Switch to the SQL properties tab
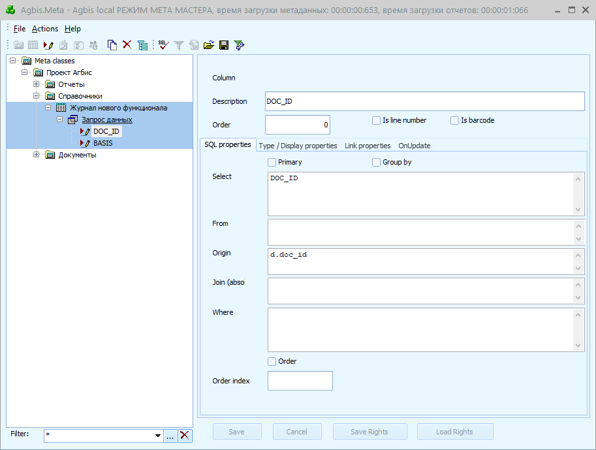The image size is (596, 450). tap(228, 144)
